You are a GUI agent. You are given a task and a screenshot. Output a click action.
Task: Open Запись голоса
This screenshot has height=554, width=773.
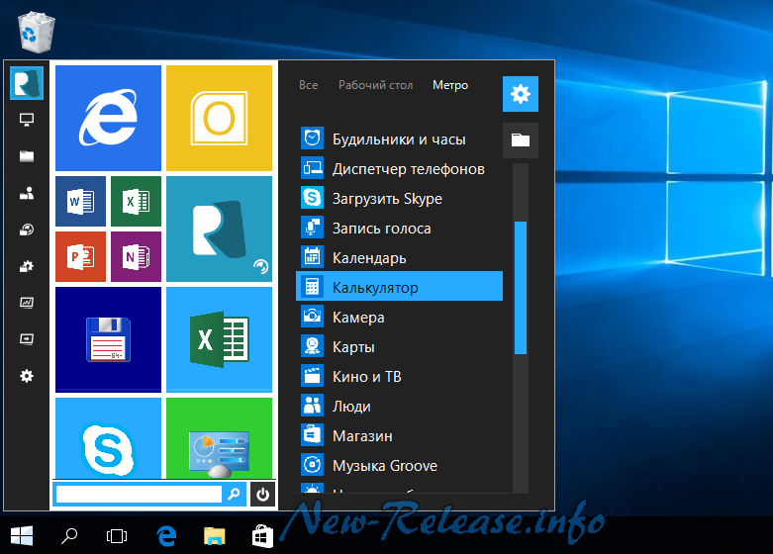(399, 229)
